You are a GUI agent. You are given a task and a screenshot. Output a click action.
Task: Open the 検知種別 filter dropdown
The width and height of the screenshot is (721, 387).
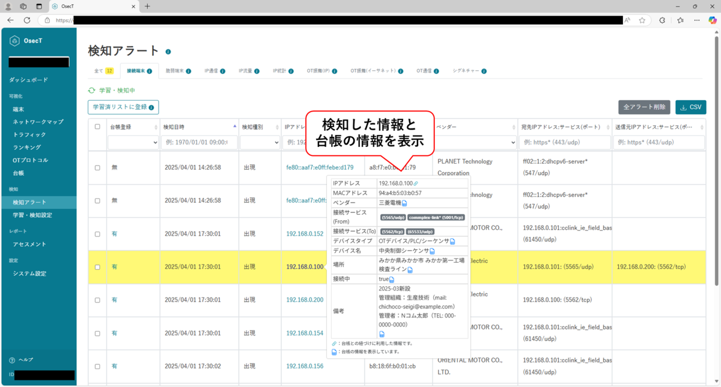pyautogui.click(x=260, y=142)
